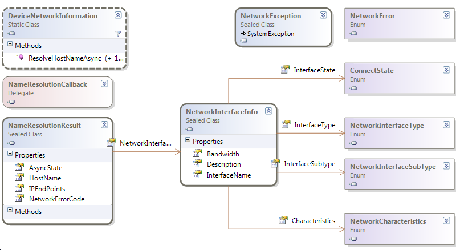This screenshot has height=250, width=456.
Task: Click the Bandwidth property icon
Action: click(197, 154)
